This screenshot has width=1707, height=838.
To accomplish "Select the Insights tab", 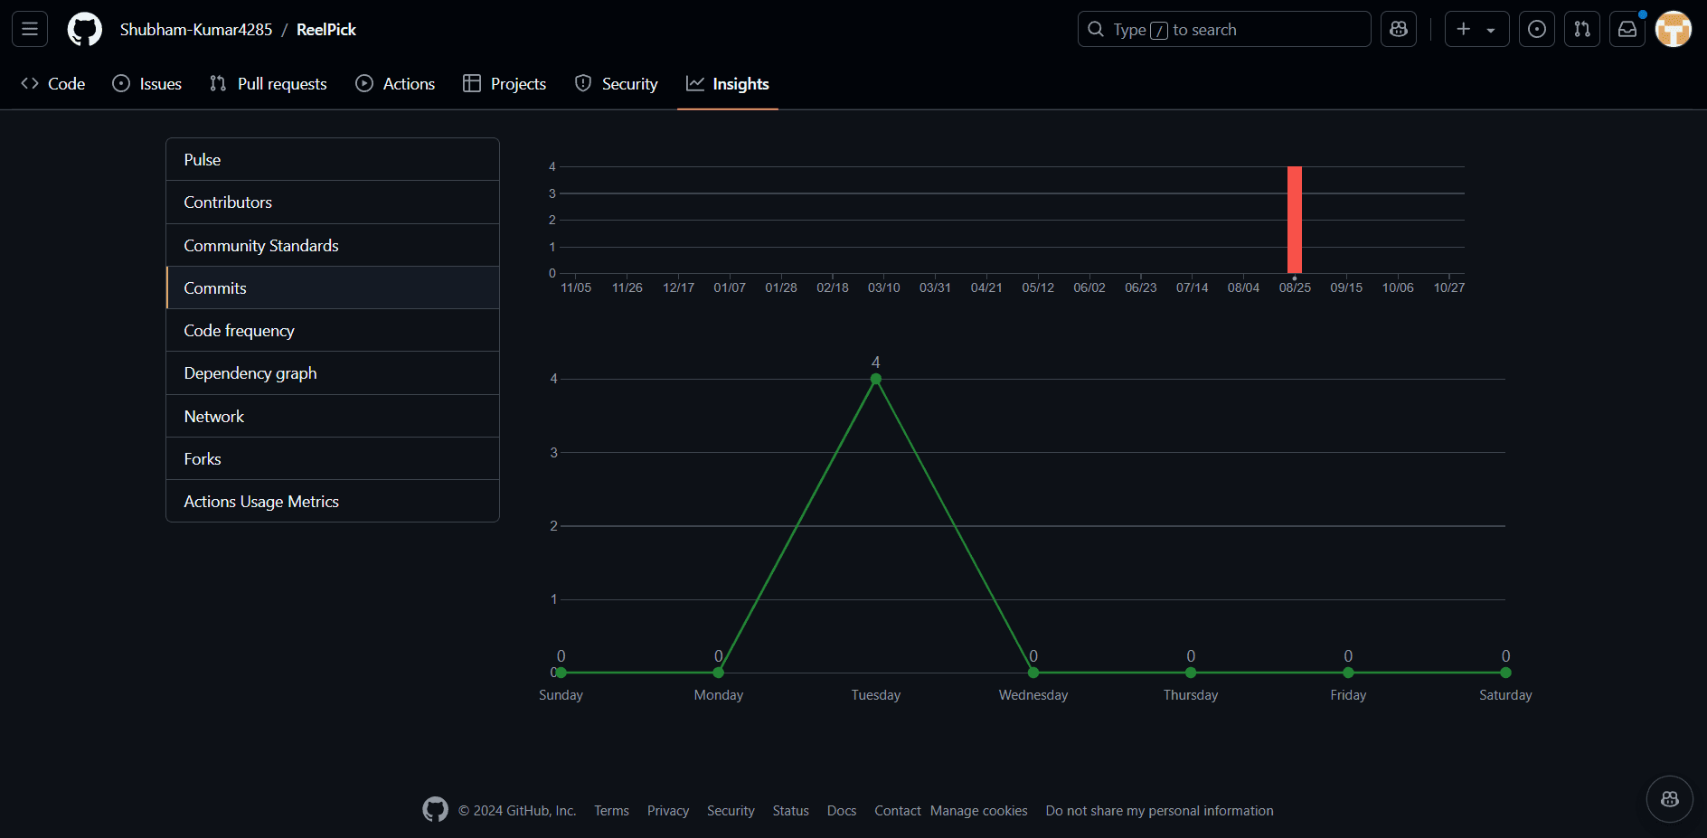I will pyautogui.click(x=728, y=84).
